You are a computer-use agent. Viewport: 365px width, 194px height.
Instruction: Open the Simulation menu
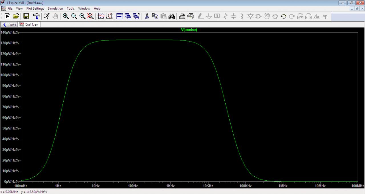tap(55, 9)
